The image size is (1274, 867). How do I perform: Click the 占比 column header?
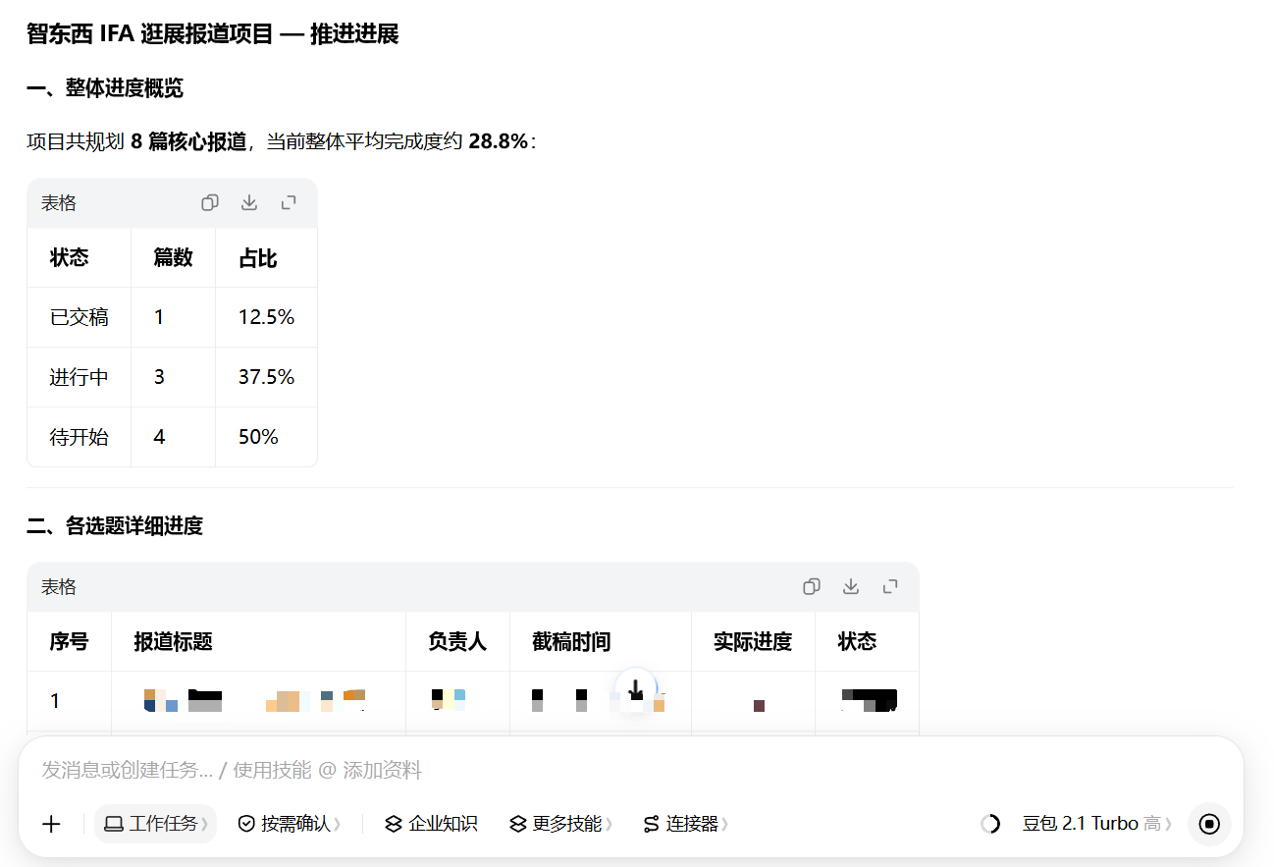(x=258, y=258)
